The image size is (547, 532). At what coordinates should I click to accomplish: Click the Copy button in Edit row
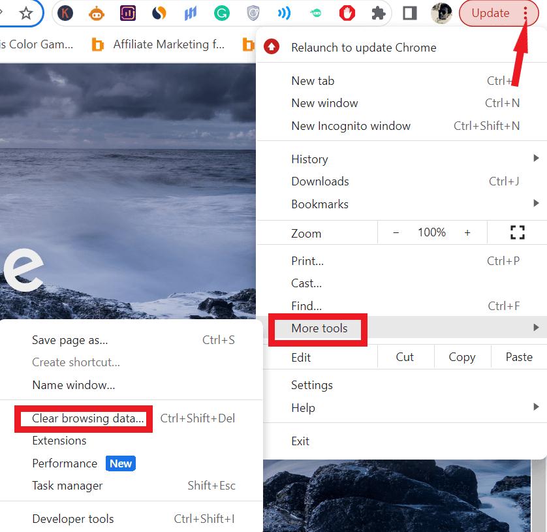[x=462, y=357]
